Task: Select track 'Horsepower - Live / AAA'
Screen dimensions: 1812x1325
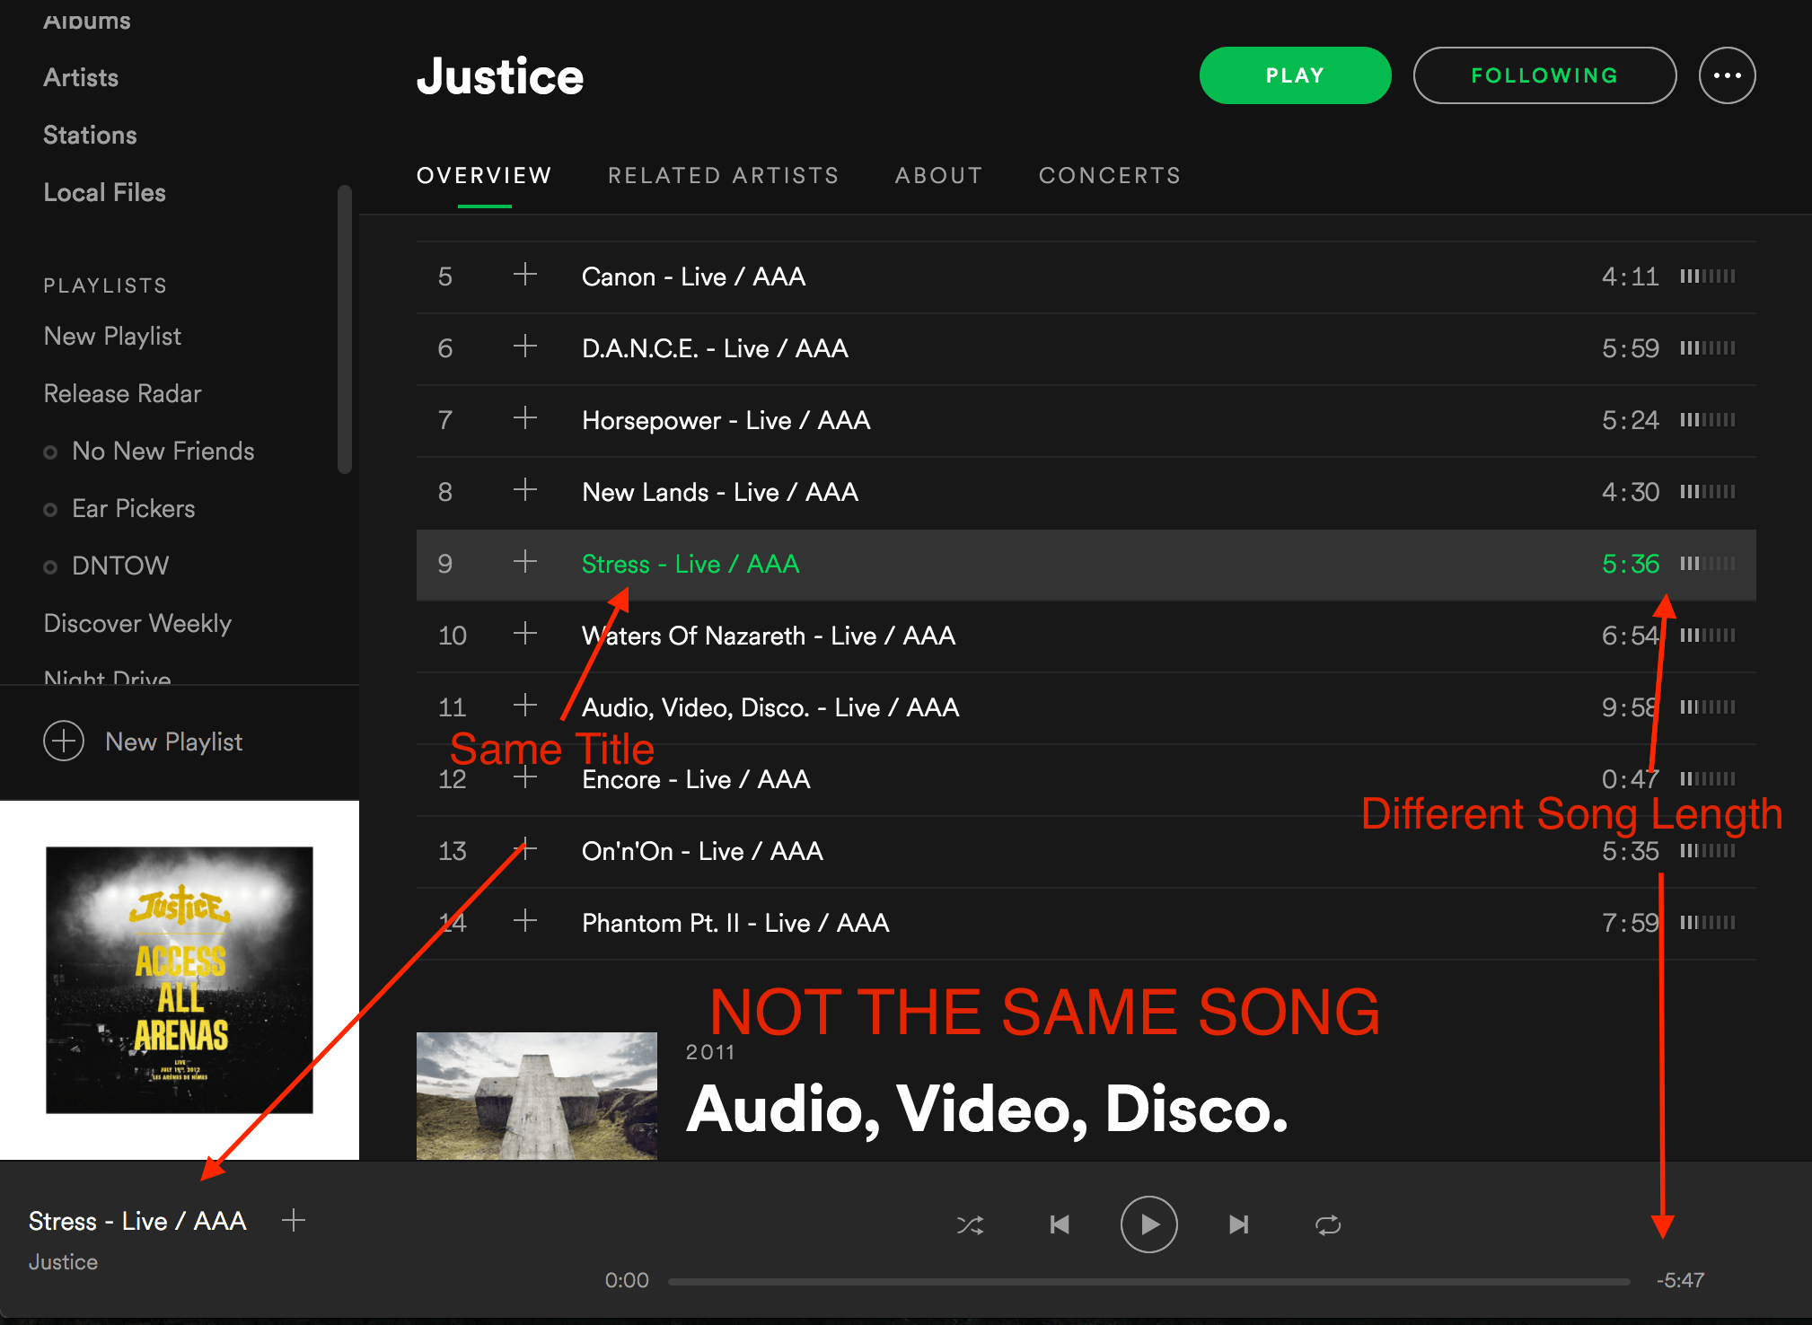Action: click(x=726, y=420)
